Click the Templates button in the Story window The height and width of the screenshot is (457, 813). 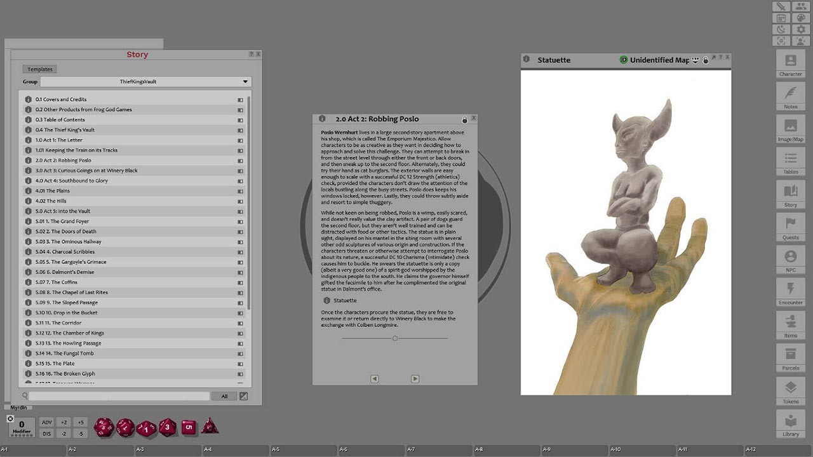click(39, 69)
